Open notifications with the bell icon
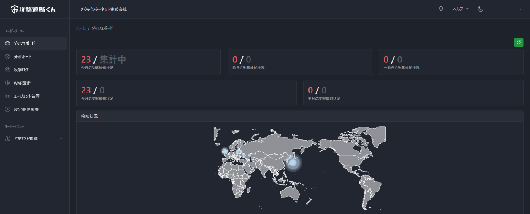This screenshot has width=530, height=214. point(441,9)
